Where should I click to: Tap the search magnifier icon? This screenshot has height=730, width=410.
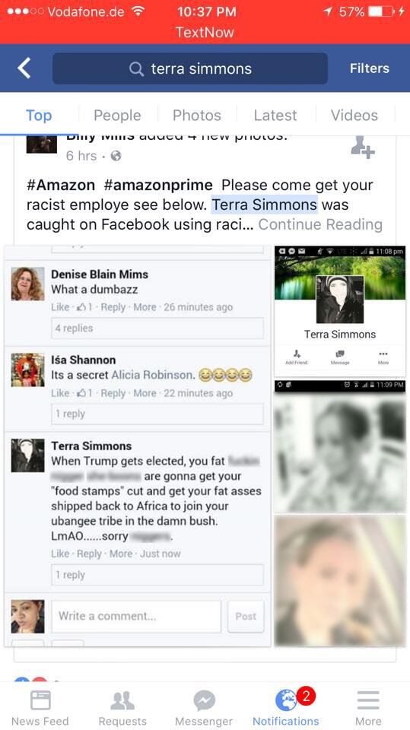(136, 69)
